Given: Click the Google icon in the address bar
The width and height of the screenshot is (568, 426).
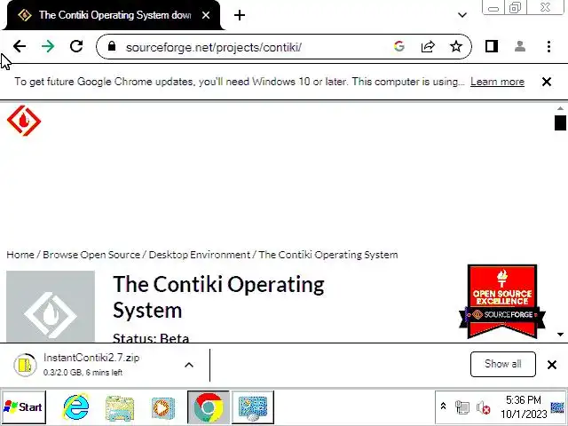Looking at the screenshot, I should [399, 46].
